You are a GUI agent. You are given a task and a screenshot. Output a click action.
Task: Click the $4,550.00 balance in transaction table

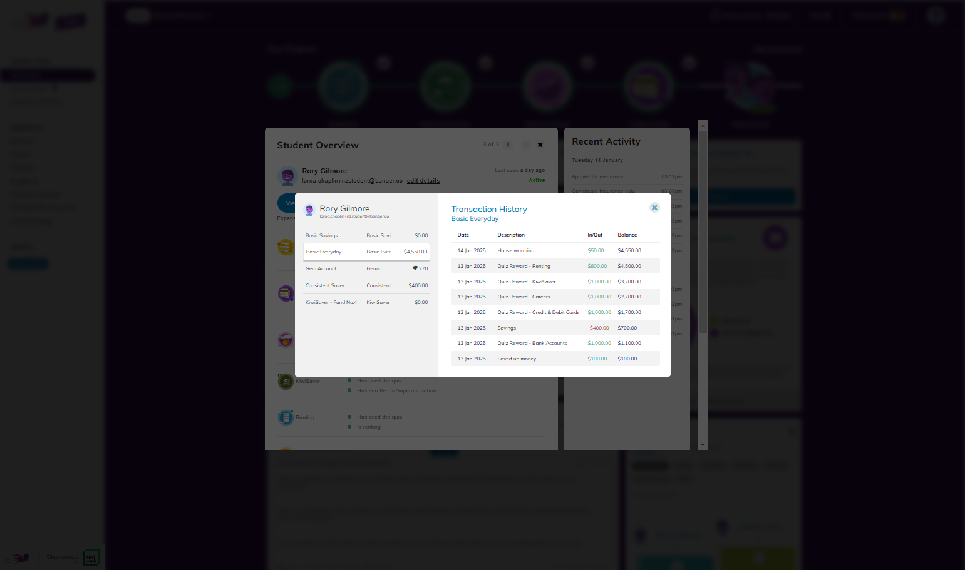pyautogui.click(x=629, y=250)
